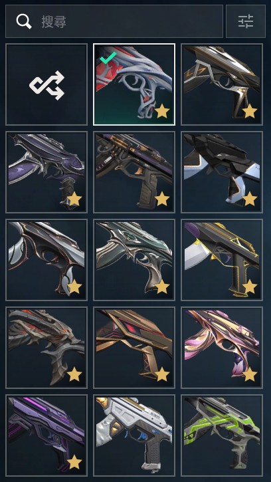Select the pink floral rose-gold skin
271x482 pixels.
click(x=222, y=347)
